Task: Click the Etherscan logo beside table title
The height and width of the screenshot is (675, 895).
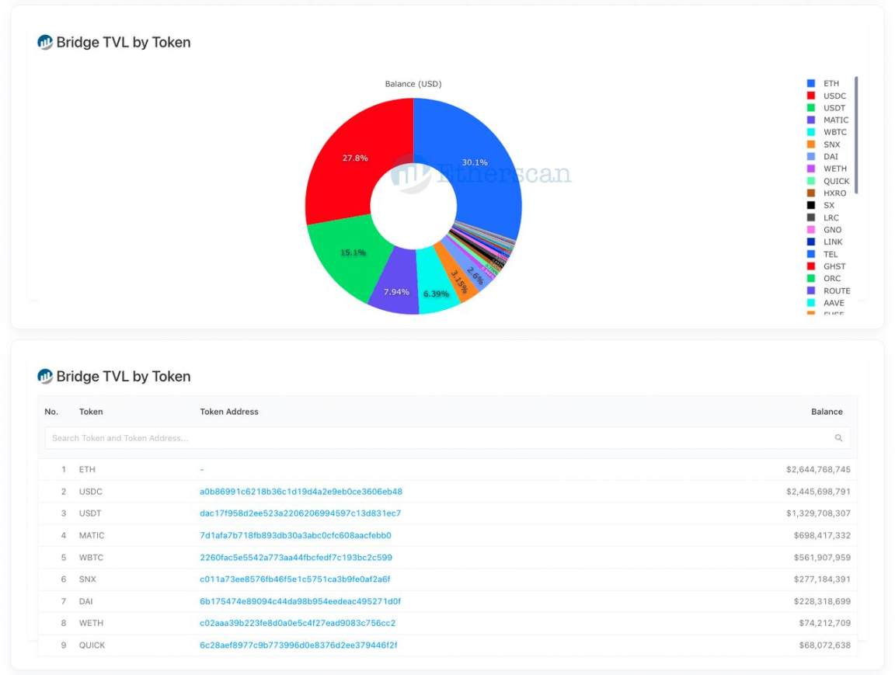Action: click(45, 376)
